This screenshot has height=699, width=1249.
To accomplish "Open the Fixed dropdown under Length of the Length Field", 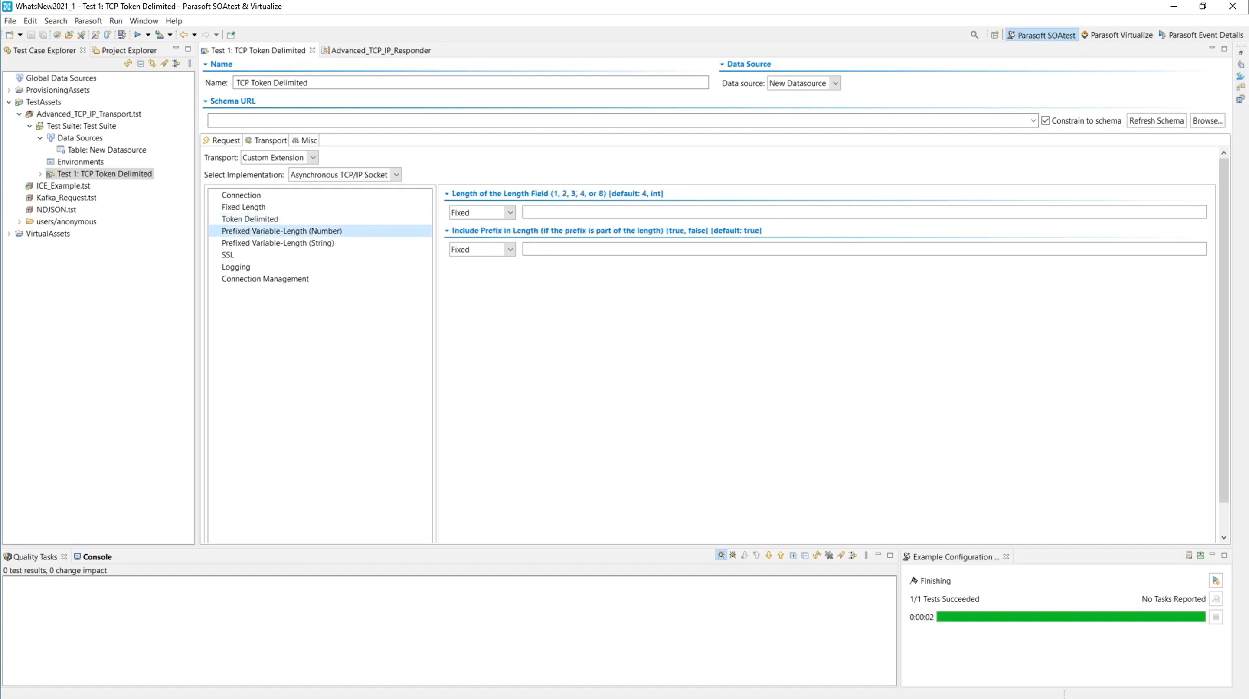I will click(482, 213).
